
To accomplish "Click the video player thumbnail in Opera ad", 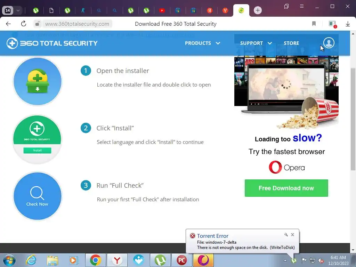I will (286, 84).
